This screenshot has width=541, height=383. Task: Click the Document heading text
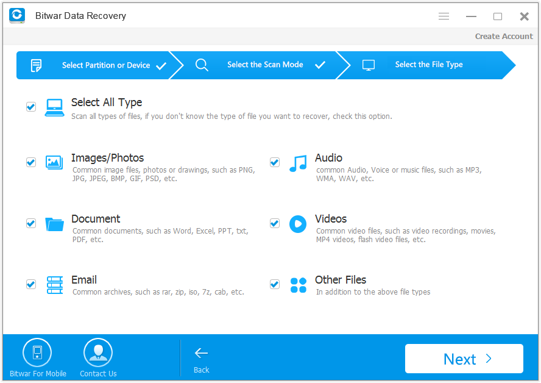[x=96, y=219]
